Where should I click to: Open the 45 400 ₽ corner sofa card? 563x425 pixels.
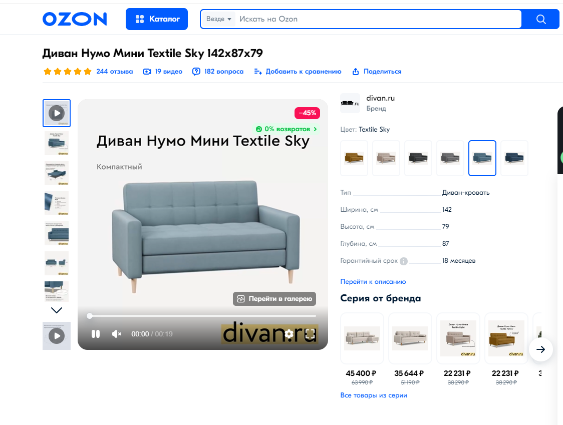coord(362,338)
